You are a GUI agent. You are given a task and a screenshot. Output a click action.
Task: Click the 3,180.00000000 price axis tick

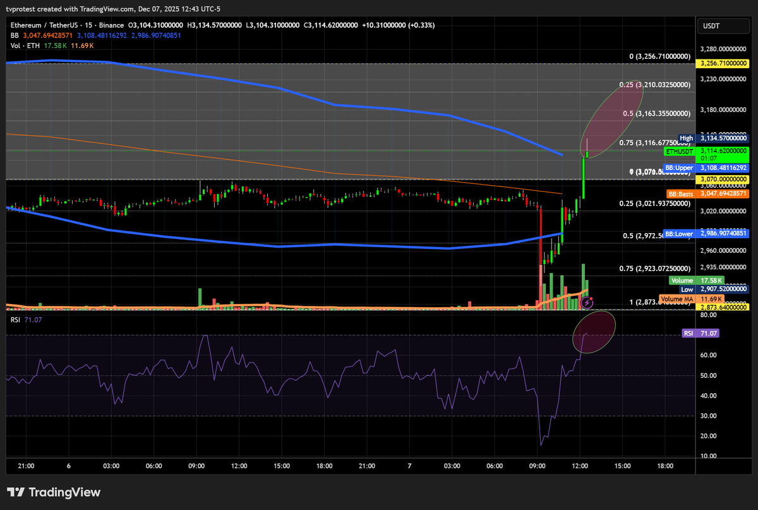pos(723,109)
